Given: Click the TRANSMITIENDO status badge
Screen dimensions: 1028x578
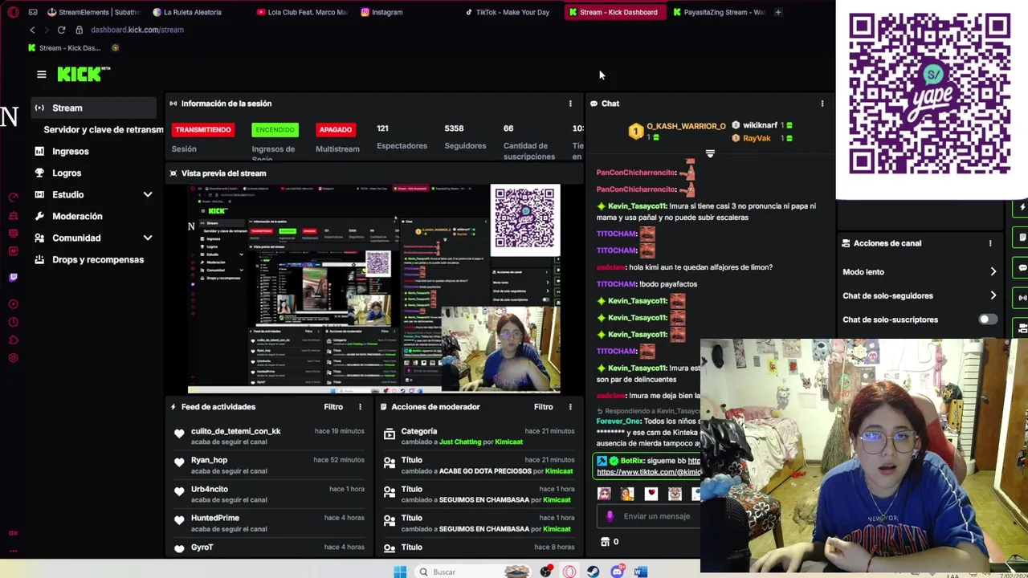Looking at the screenshot, I should click(x=203, y=129).
